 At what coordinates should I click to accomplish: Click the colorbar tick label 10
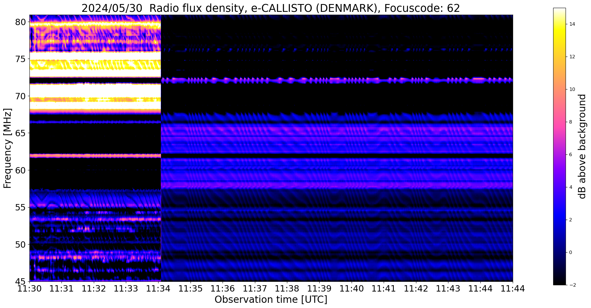click(x=572, y=89)
